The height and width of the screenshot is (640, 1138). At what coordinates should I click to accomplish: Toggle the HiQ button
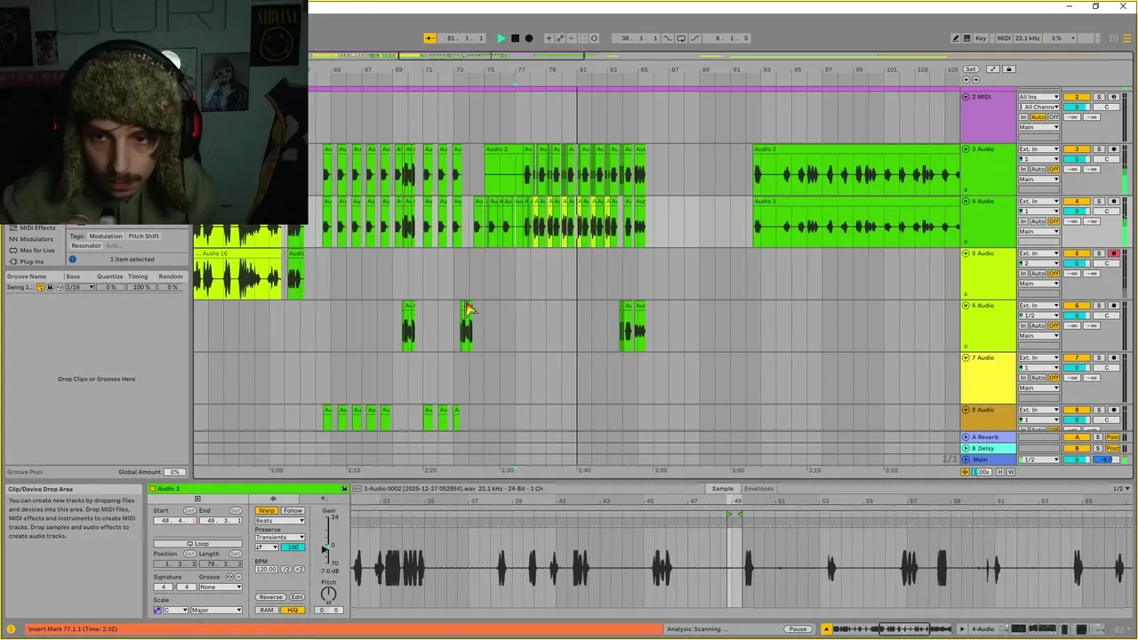point(292,610)
